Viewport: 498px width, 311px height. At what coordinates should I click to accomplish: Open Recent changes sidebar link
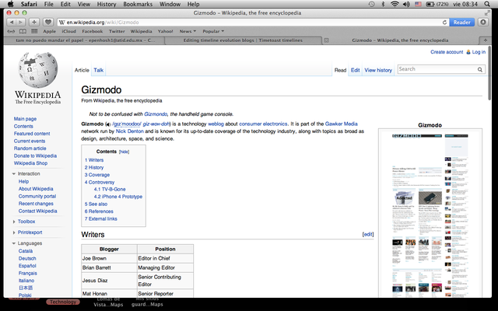point(36,204)
